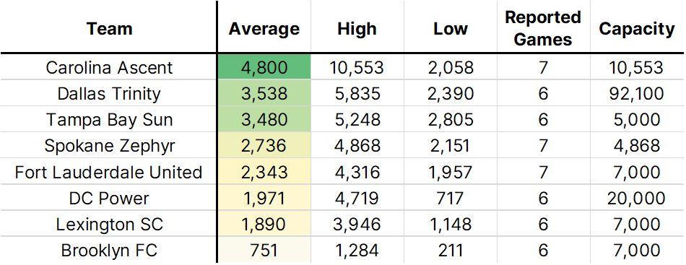This screenshot has height=265, width=686.
Task: Select low value 211
Action: (x=450, y=251)
